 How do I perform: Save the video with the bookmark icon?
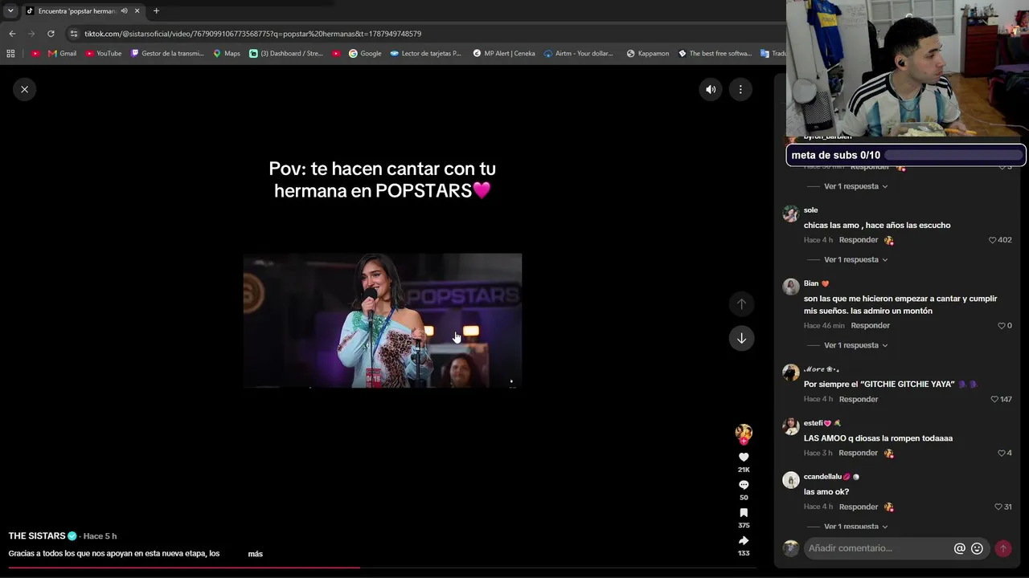click(744, 513)
